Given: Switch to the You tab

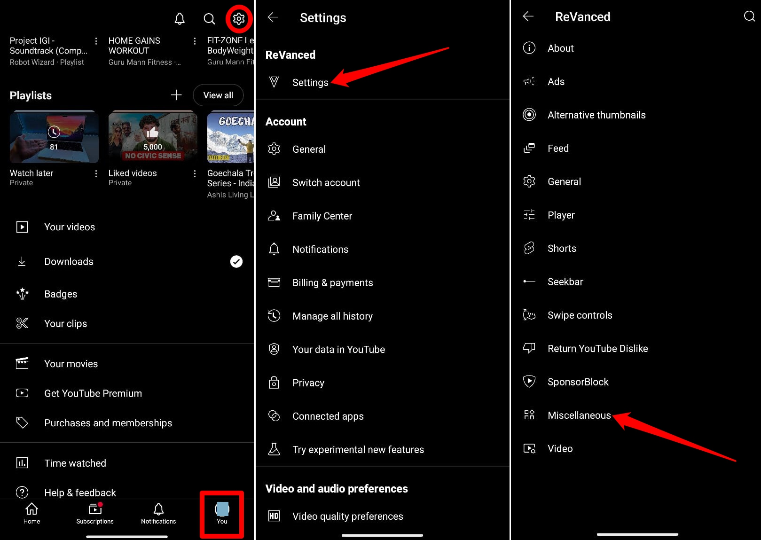Looking at the screenshot, I should click(222, 513).
